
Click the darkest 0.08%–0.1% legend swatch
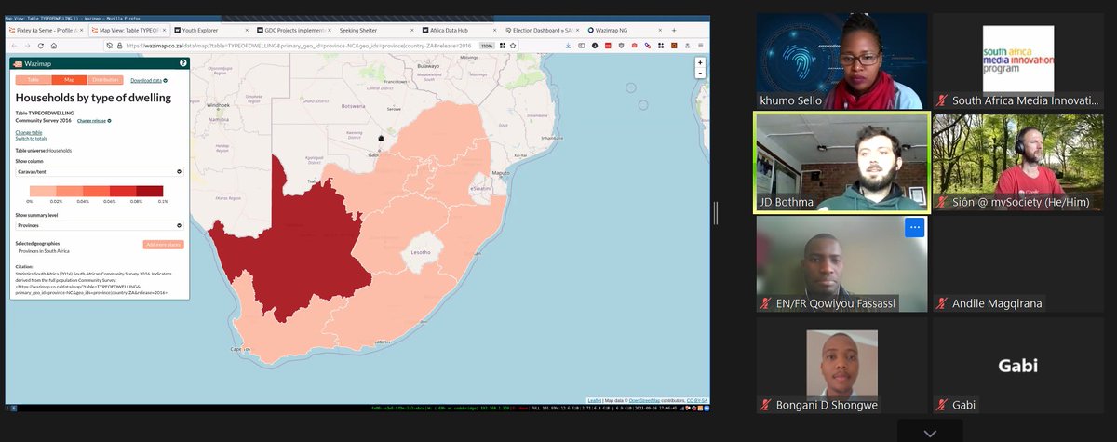(x=149, y=190)
